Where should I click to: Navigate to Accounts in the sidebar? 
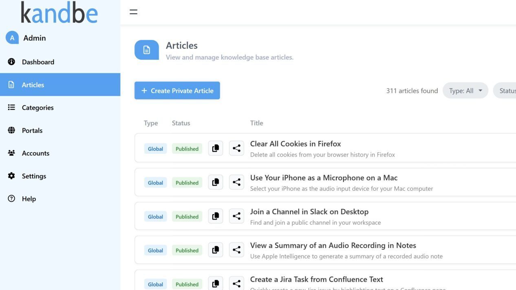[x=35, y=153]
